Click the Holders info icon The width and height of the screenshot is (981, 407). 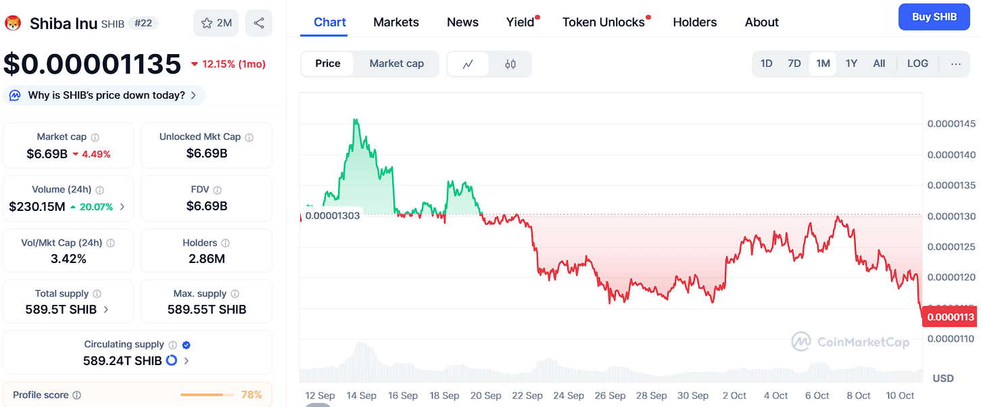coord(226,243)
